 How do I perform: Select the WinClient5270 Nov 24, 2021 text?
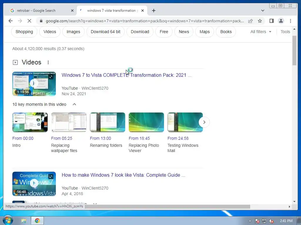[x=85, y=91]
